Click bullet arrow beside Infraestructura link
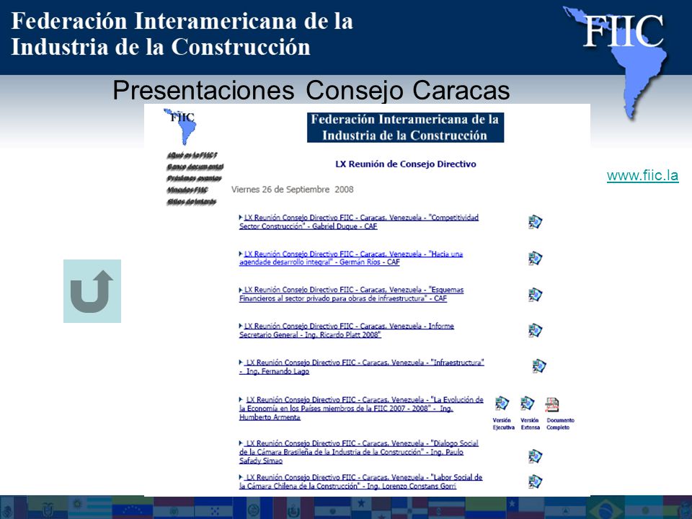 pos(241,362)
